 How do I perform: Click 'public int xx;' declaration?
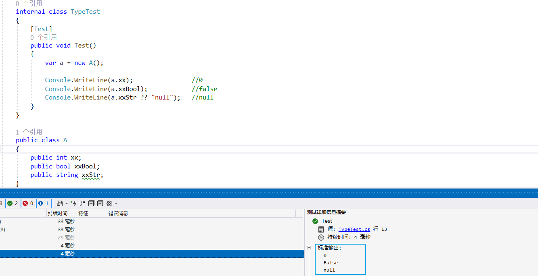click(56, 158)
